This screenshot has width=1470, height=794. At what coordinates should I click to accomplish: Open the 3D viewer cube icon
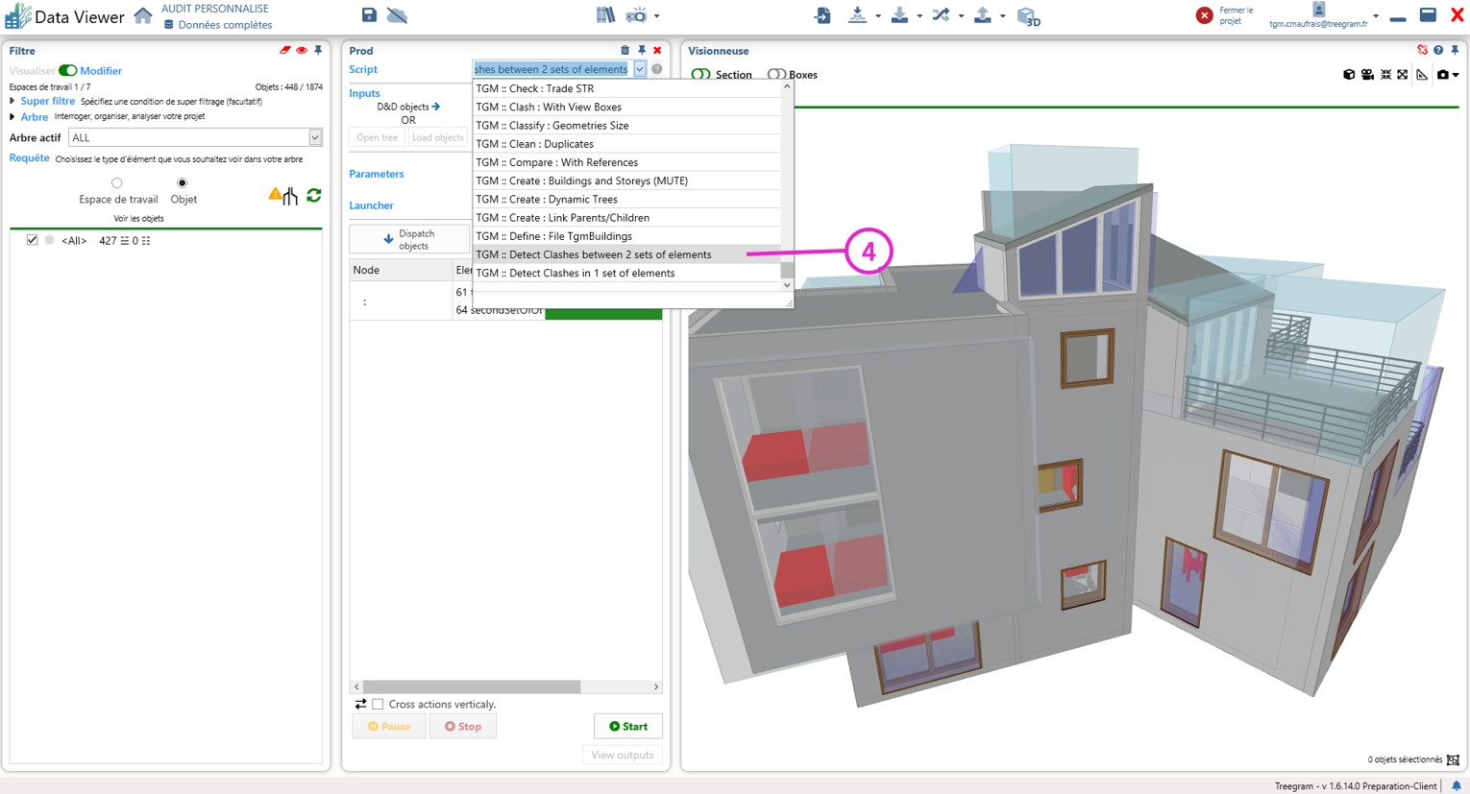(x=1027, y=16)
